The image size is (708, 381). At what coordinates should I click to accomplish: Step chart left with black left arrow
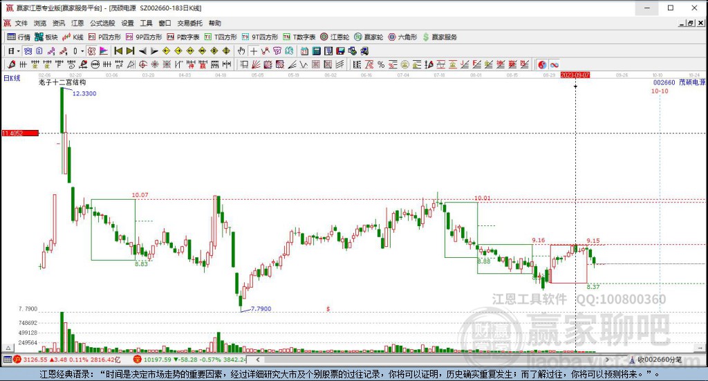pyautogui.click(x=142, y=51)
